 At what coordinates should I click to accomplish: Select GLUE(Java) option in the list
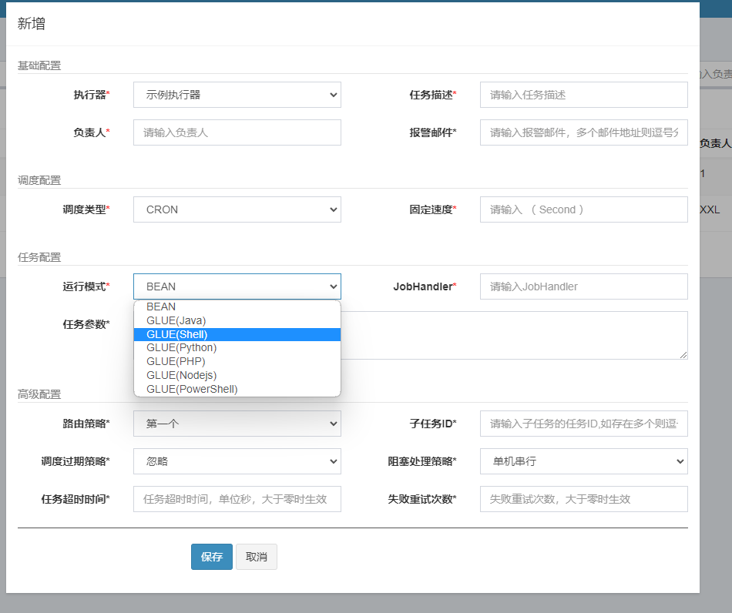[176, 320]
